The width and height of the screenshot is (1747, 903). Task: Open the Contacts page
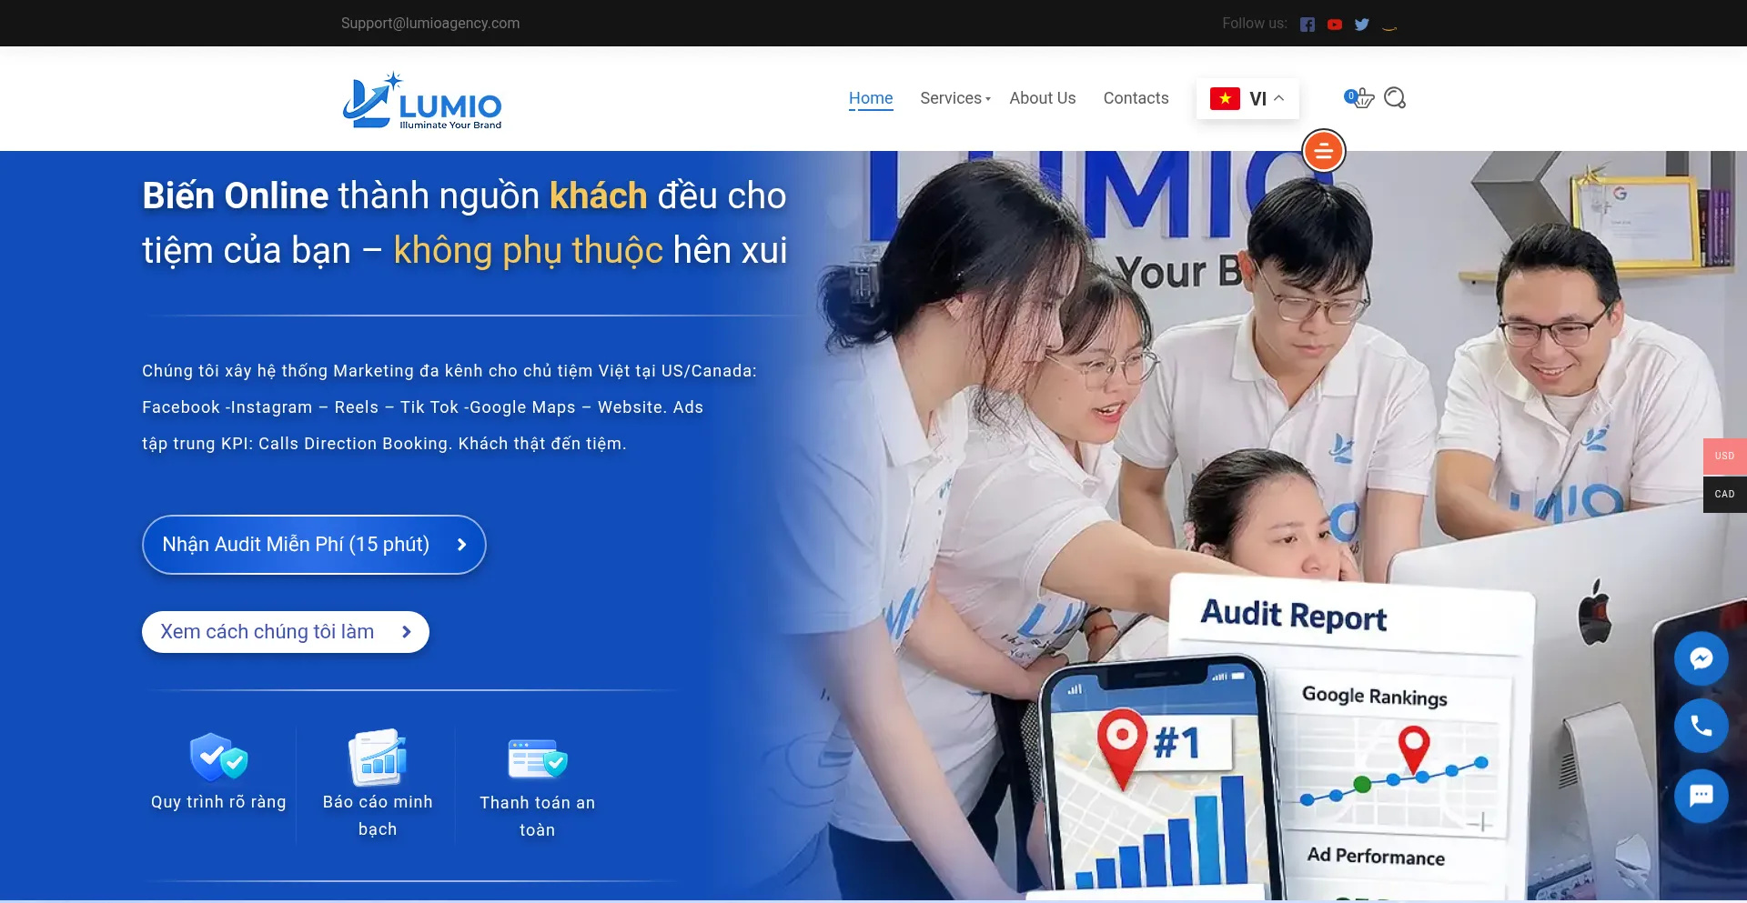click(1136, 98)
